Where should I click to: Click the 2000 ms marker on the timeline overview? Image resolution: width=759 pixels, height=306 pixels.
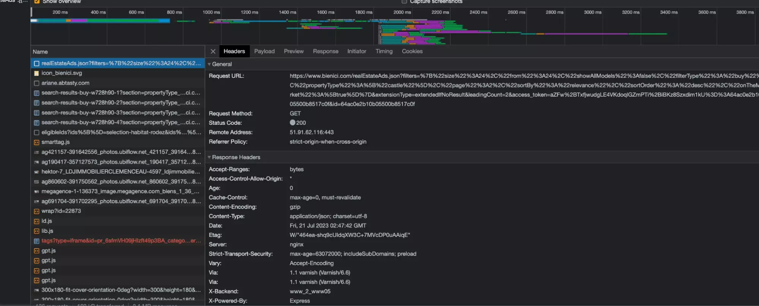pyautogui.click(x=402, y=12)
